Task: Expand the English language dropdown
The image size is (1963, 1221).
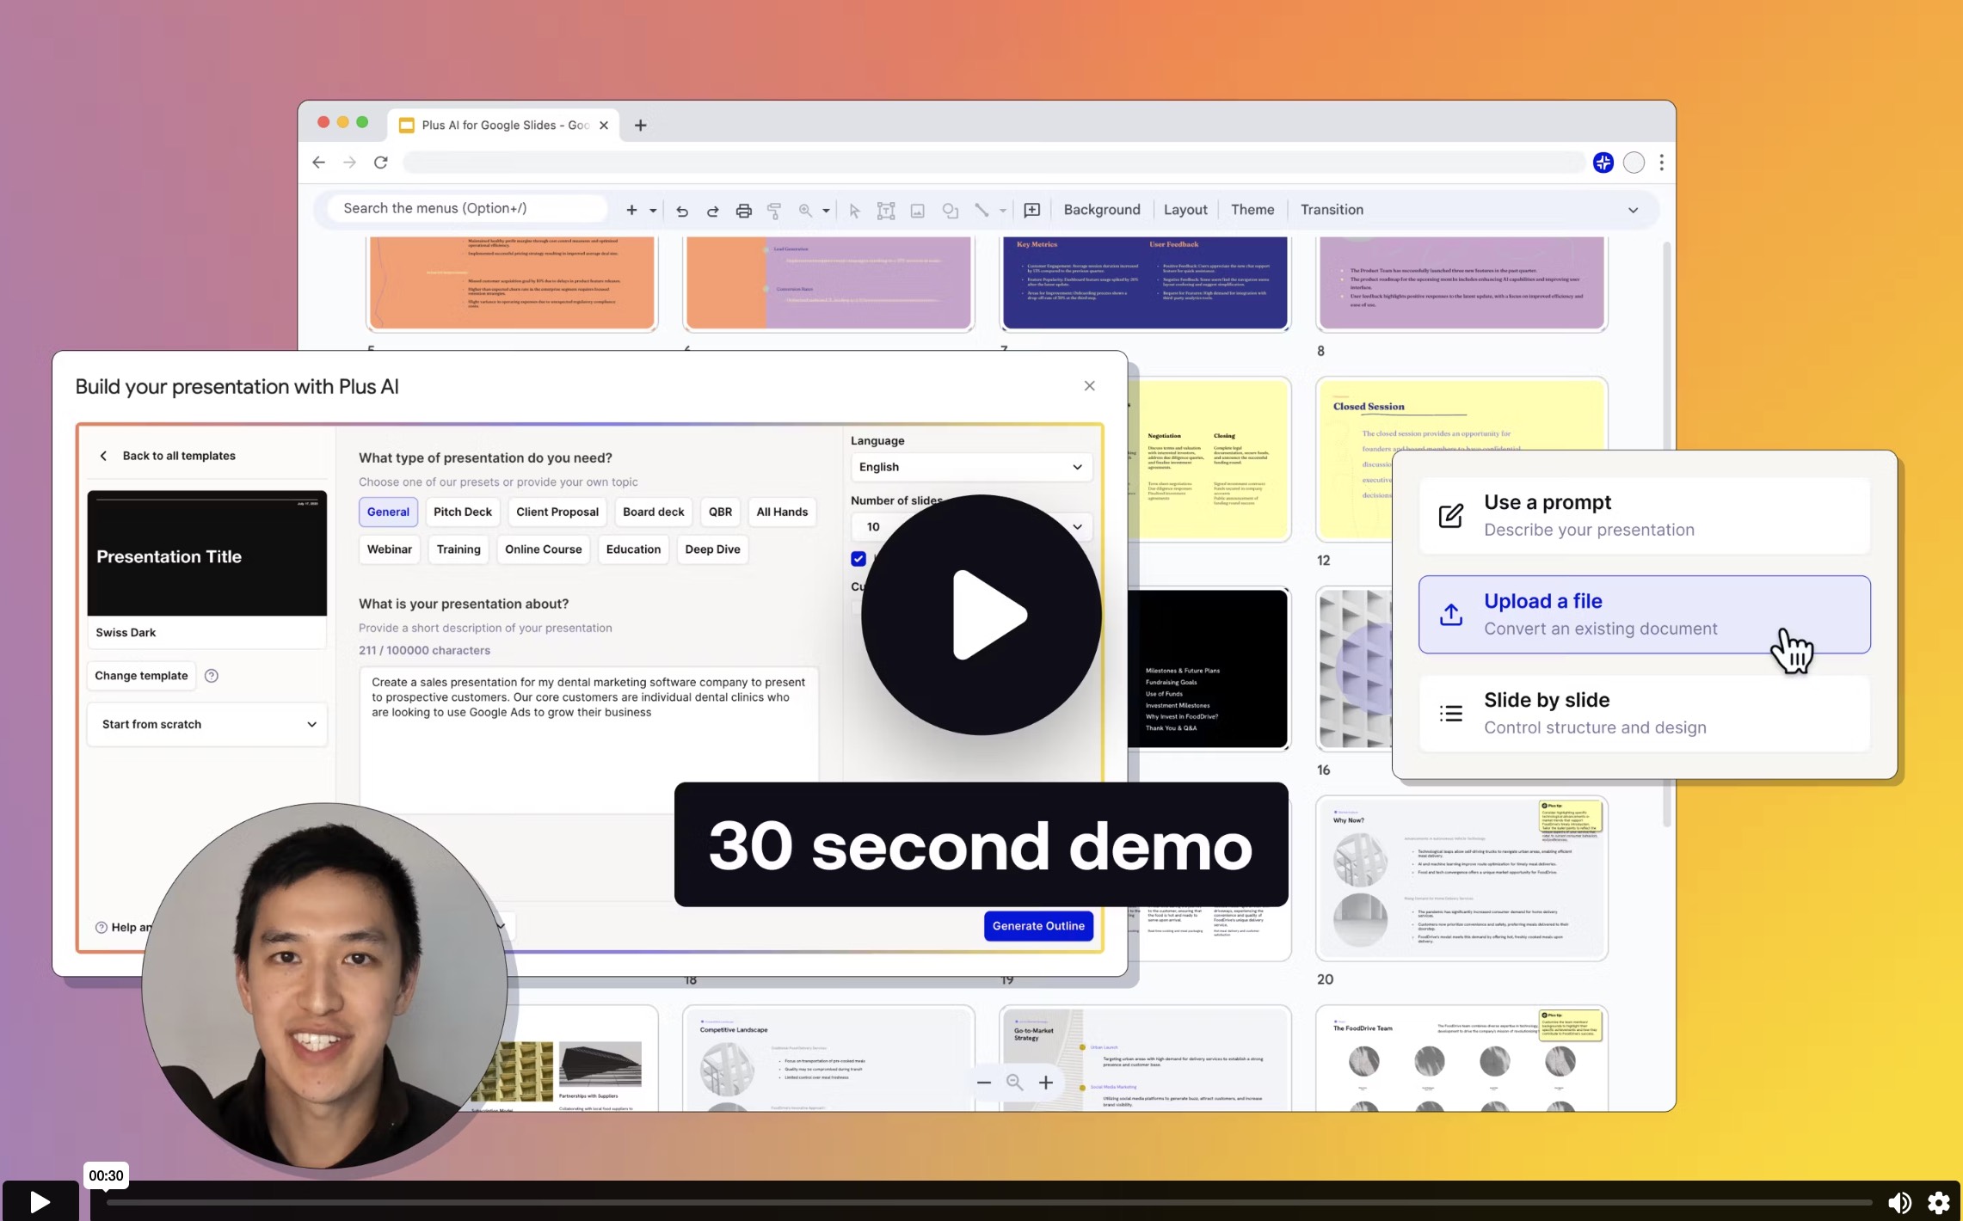Action: tap(971, 467)
